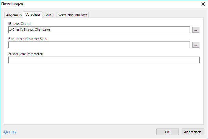Image resolution: width=208 pixels, height=139 pixels.
Task: Click the ..\Client\IBI.aws.Client.exe path text
Action: [29, 30]
